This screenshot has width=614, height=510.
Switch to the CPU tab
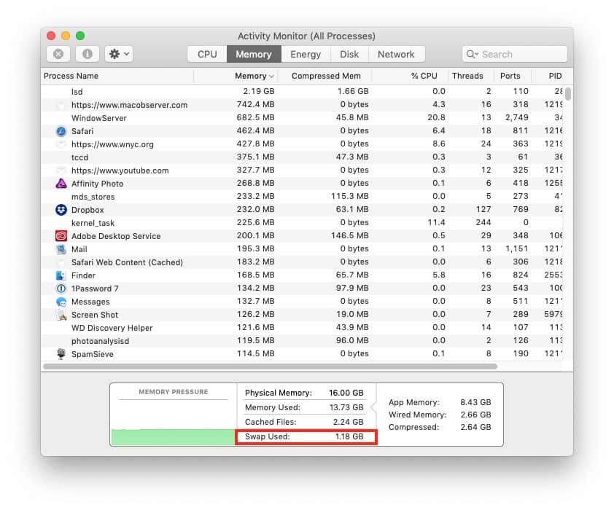pyautogui.click(x=207, y=54)
